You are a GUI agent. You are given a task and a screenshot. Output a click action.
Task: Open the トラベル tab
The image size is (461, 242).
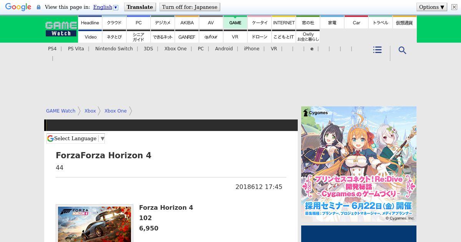(x=380, y=23)
